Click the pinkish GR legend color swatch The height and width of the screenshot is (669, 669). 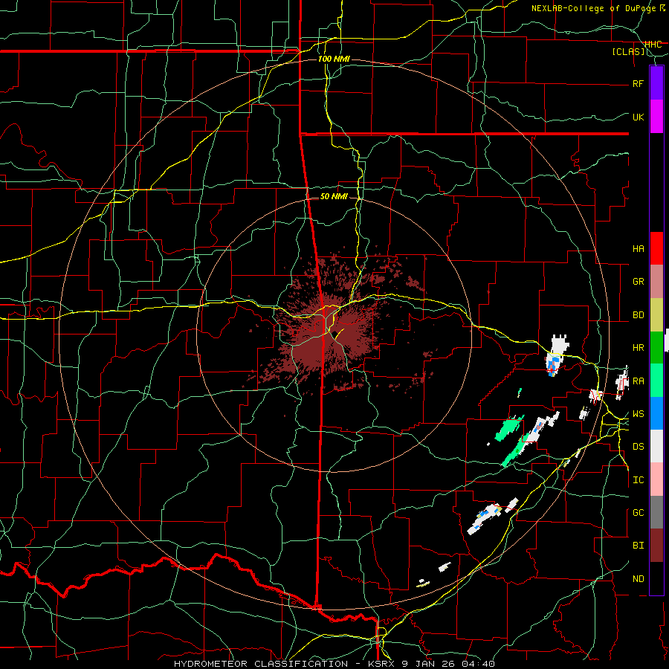[656, 282]
